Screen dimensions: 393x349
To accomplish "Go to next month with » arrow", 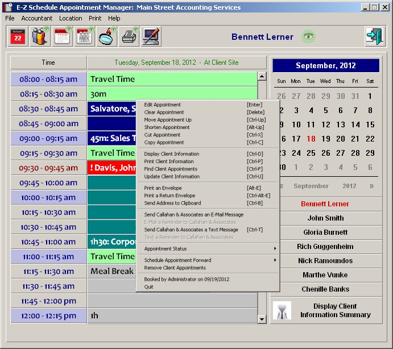I will (x=372, y=186).
